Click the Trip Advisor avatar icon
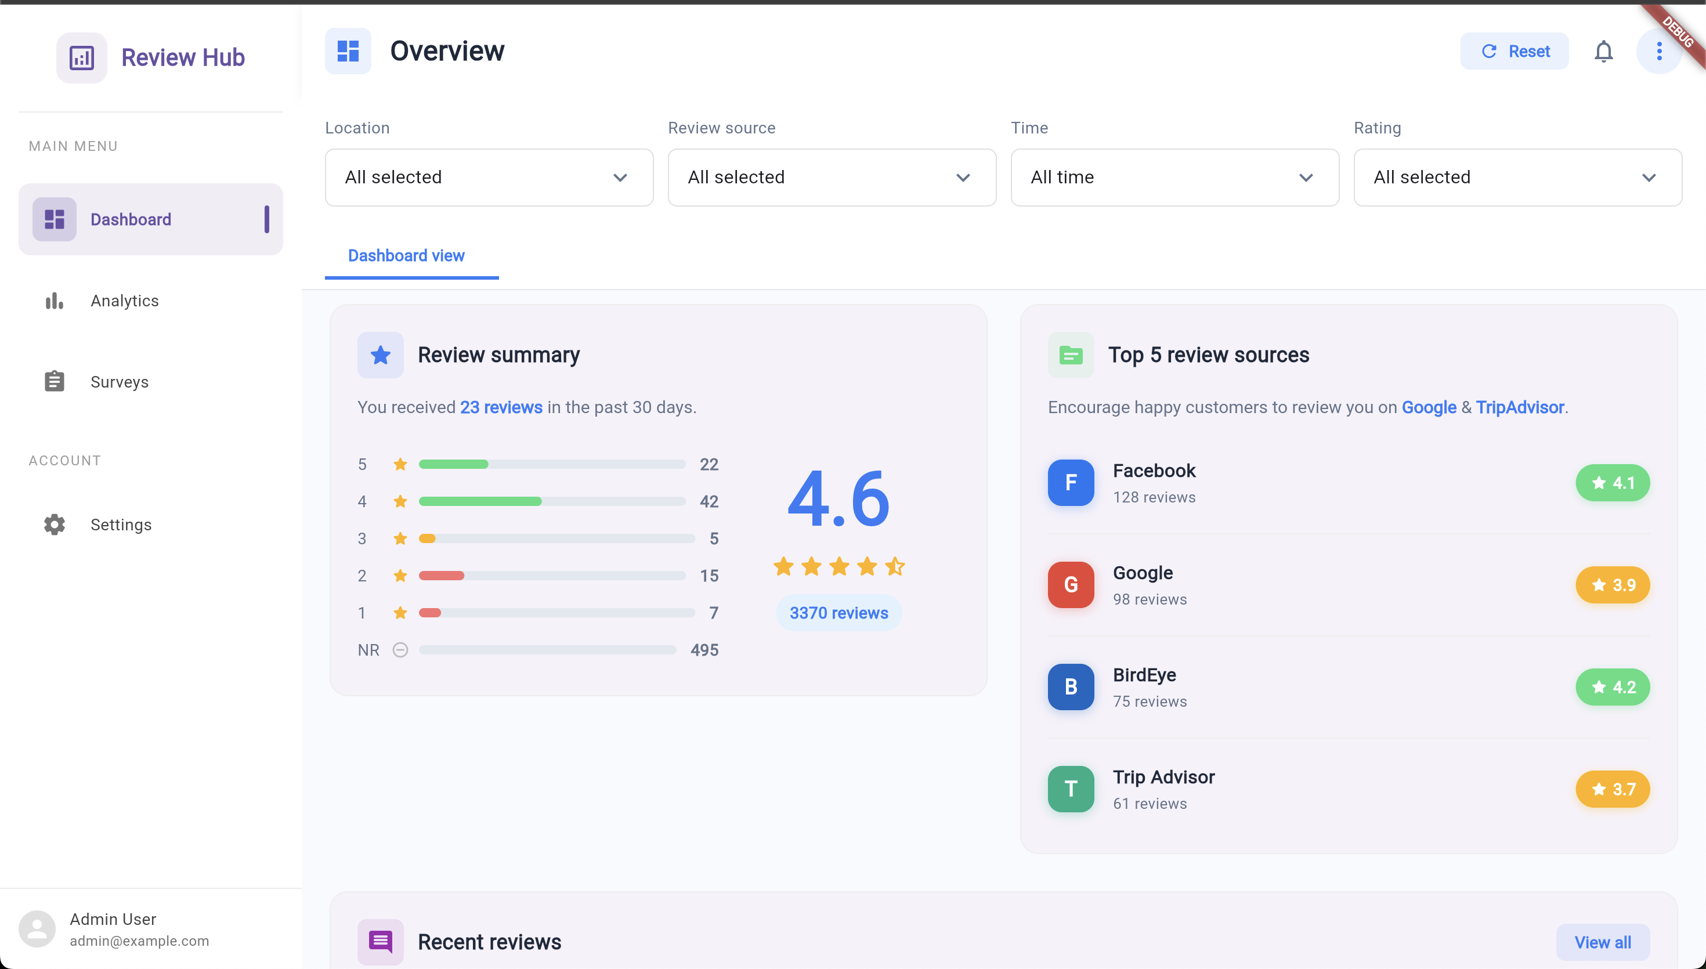This screenshot has width=1706, height=969. click(1070, 789)
